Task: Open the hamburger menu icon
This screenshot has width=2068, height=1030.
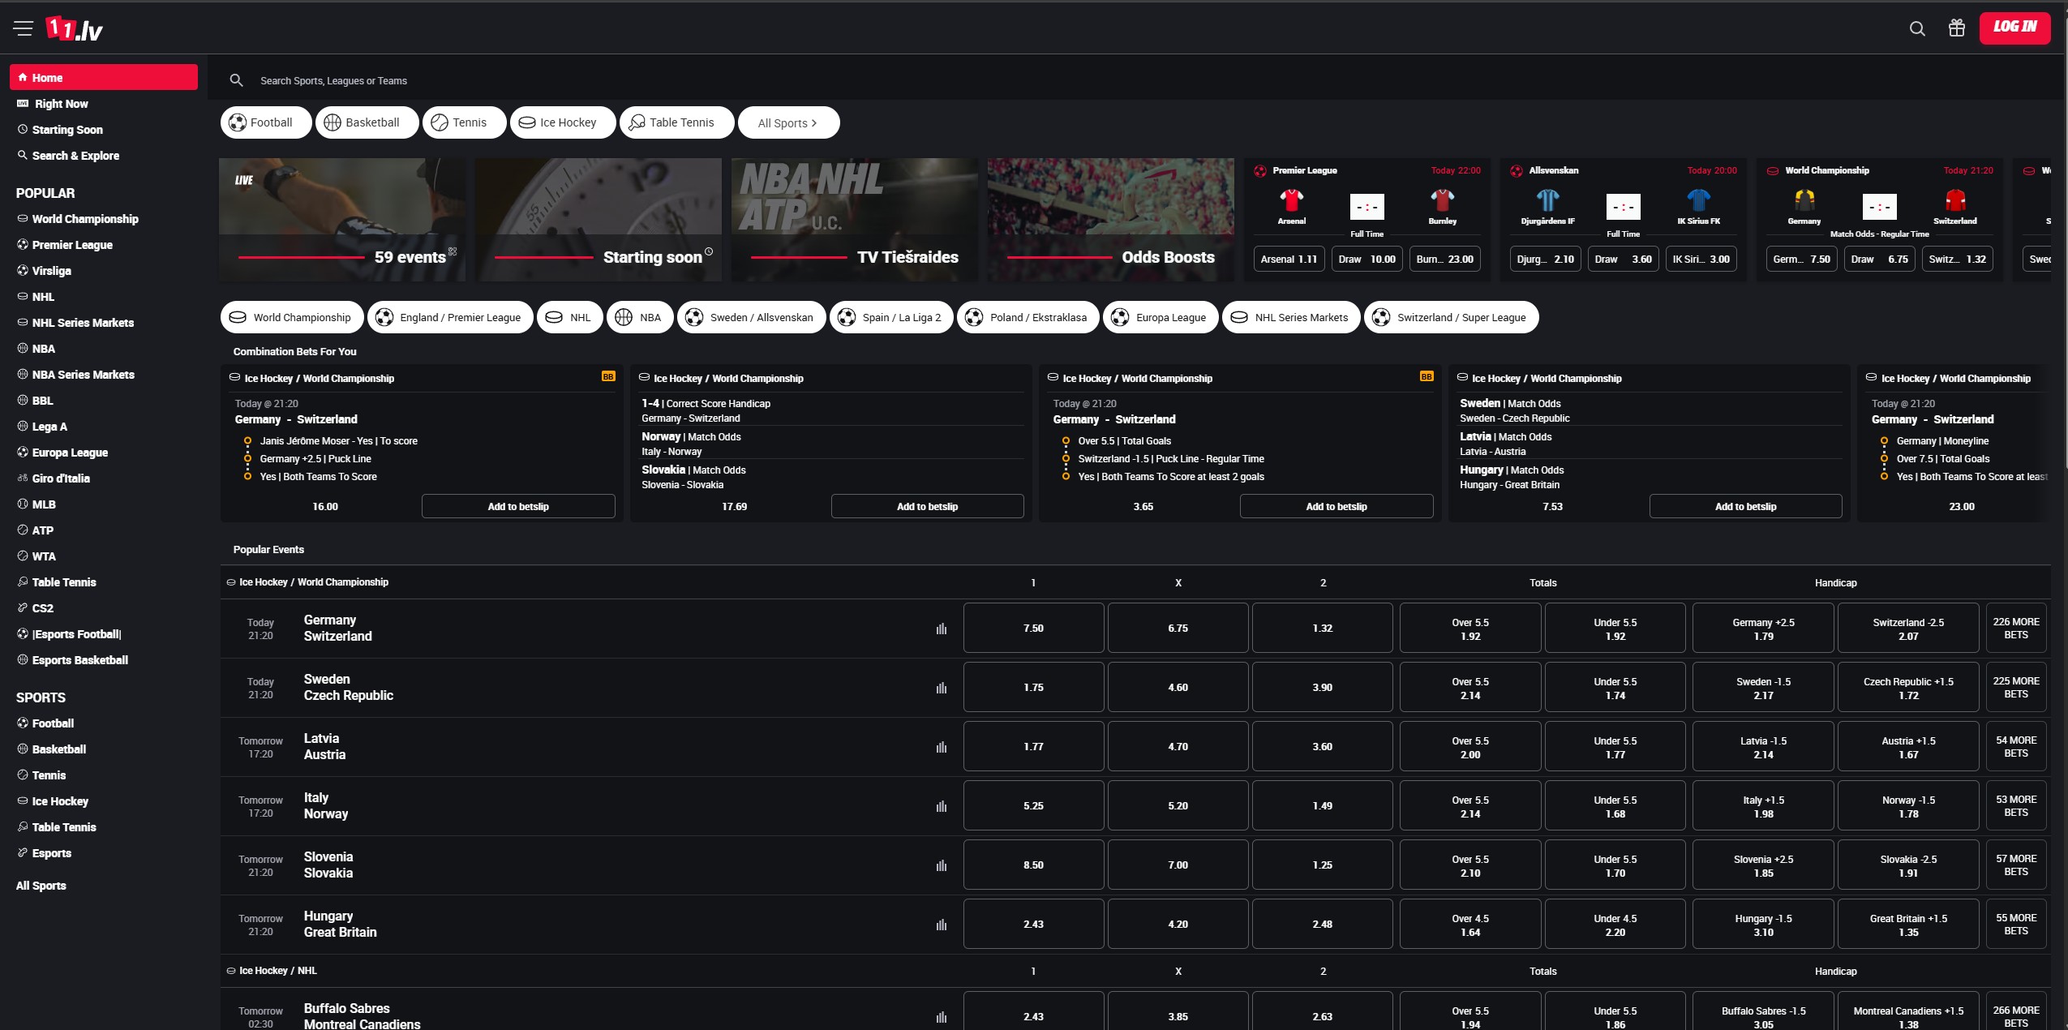Action: point(23,28)
